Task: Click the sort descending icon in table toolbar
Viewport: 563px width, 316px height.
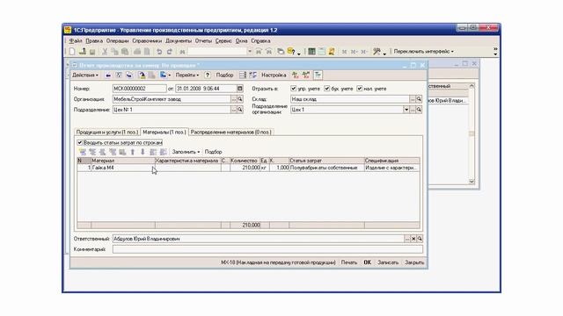Action: pyautogui.click(x=163, y=152)
